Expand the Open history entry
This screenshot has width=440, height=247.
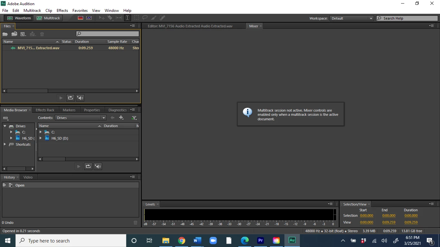click(5, 185)
